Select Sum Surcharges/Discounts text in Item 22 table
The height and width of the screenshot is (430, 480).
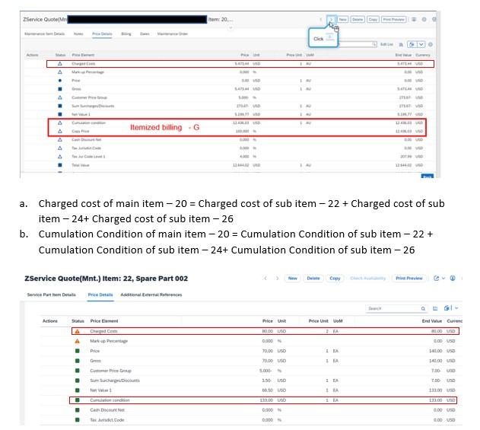point(115,381)
